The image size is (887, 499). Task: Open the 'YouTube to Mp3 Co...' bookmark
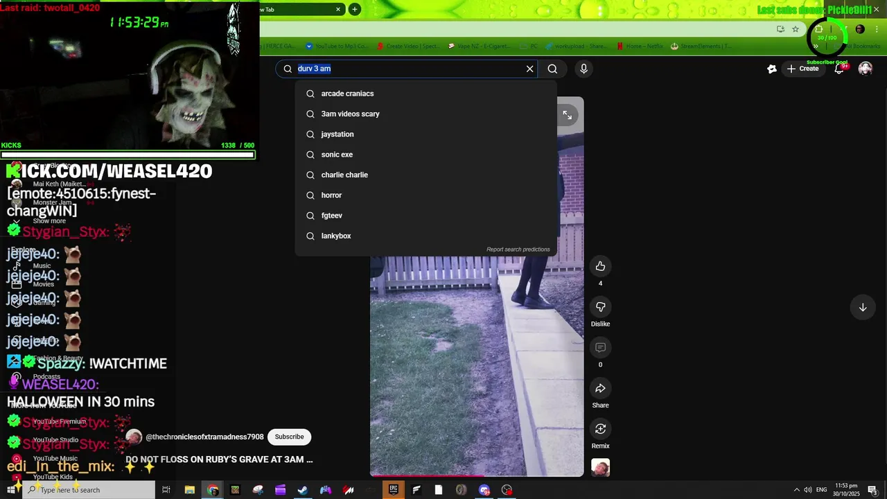pyautogui.click(x=336, y=46)
